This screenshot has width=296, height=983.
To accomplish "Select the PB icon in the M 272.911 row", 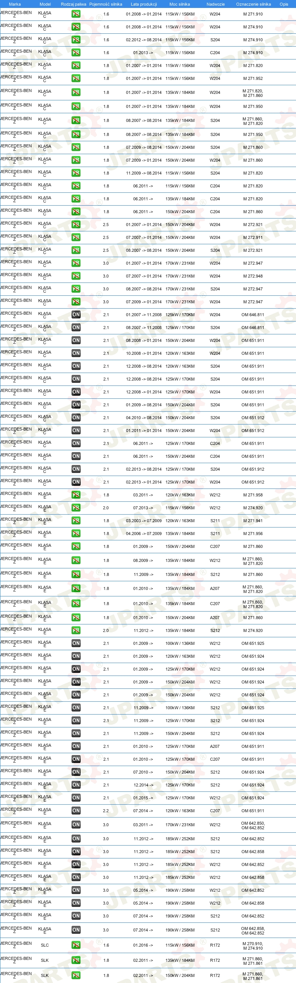I will pyautogui.click(x=76, y=237).
